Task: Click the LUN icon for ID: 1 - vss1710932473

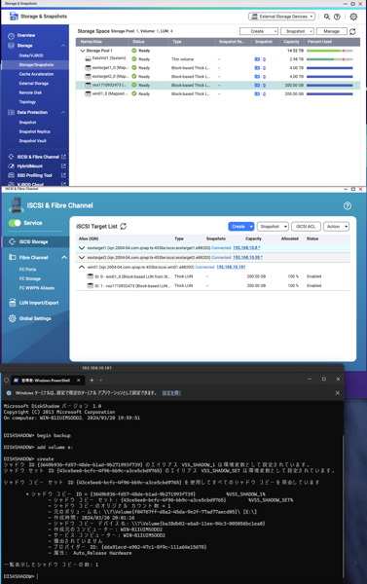Action: 90,285
